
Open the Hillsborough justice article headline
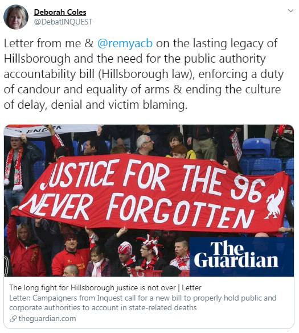[x=105, y=287]
